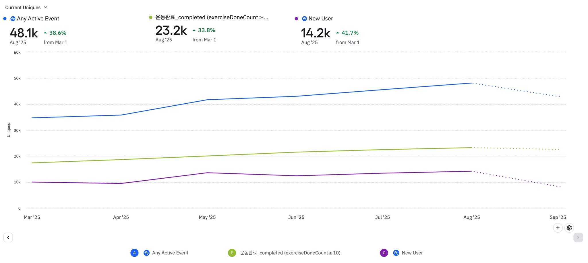The width and height of the screenshot is (588, 263).
Task: Click the right arrow legend pager
Action: 578,237
